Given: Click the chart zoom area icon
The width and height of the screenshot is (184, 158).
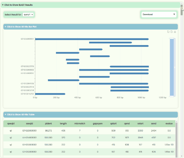Looking at the screenshot, I should 168,32.
